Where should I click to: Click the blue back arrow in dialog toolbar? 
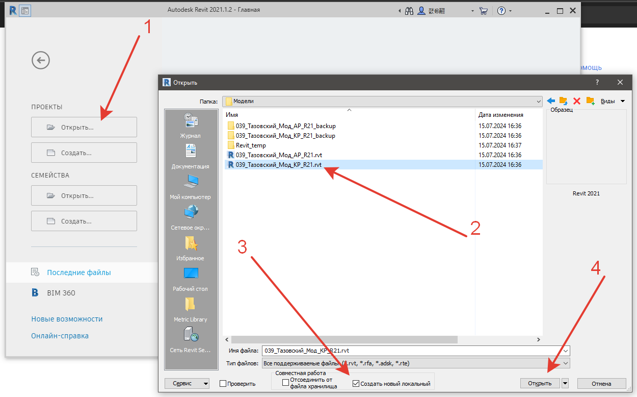pos(551,101)
